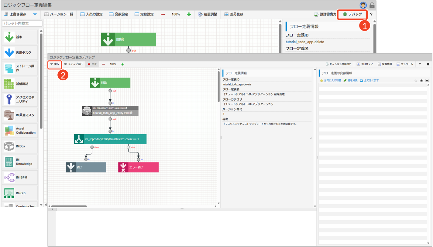Zoom in with the green plus in the editor toolbar
This screenshot has height=247, width=433.
(189, 14)
